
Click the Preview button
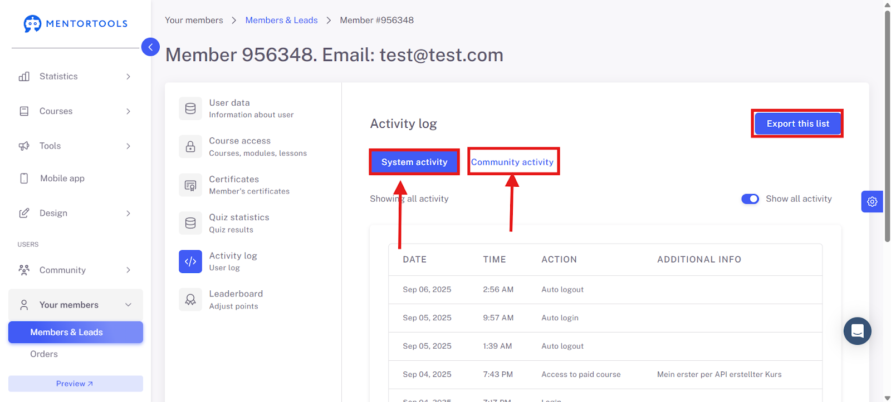pos(76,384)
